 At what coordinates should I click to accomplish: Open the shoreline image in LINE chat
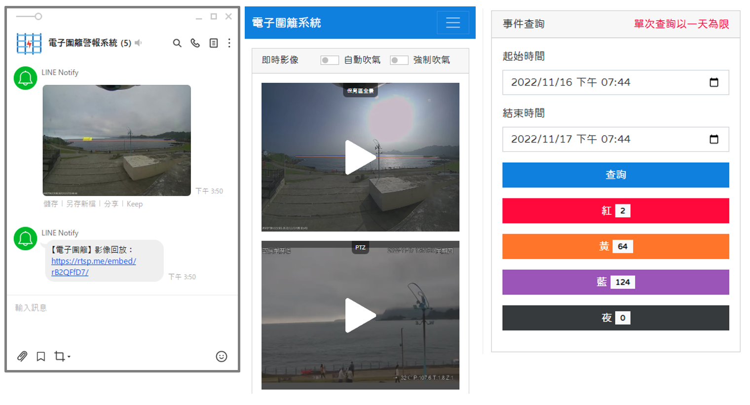point(117,140)
